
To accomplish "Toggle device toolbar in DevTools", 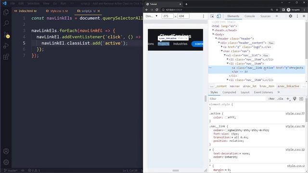I will tap(218, 16).
